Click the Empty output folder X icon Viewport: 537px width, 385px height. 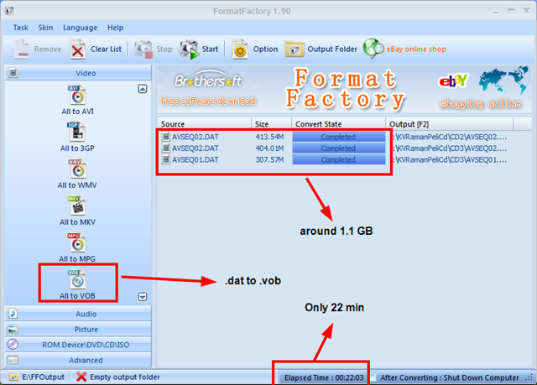pyautogui.click(x=81, y=377)
